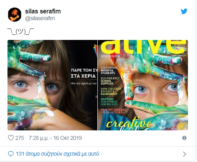Click 'ECO-FRIENDLY SCHOOL SUPPLIES' headline on cover
Screen dimensions: 197x162
(x=110, y=81)
